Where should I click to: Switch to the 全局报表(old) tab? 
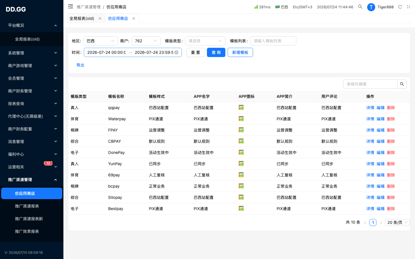(x=82, y=18)
